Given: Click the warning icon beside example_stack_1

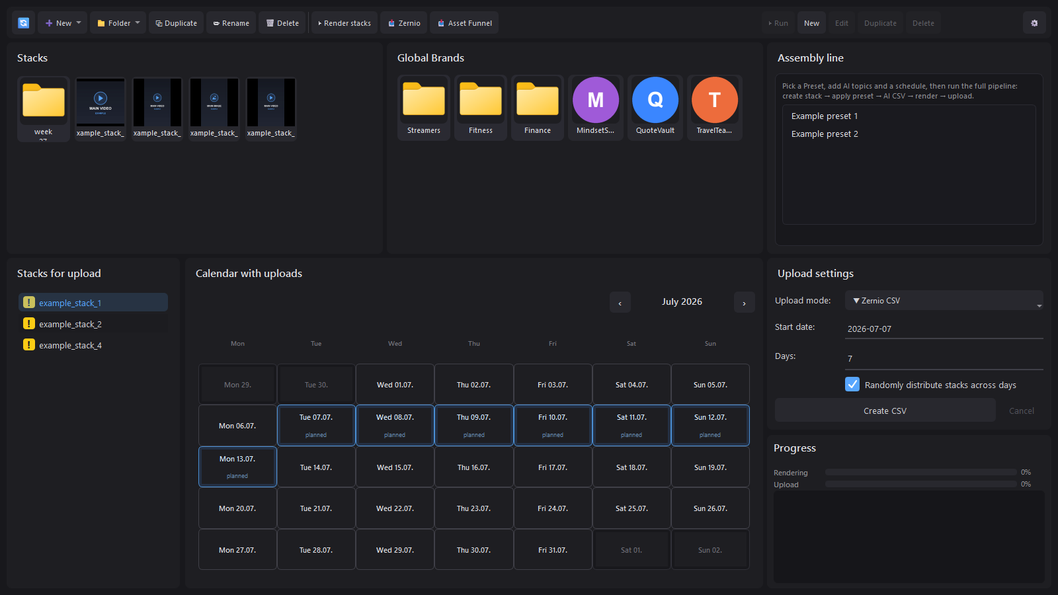Looking at the screenshot, I should pos(29,302).
